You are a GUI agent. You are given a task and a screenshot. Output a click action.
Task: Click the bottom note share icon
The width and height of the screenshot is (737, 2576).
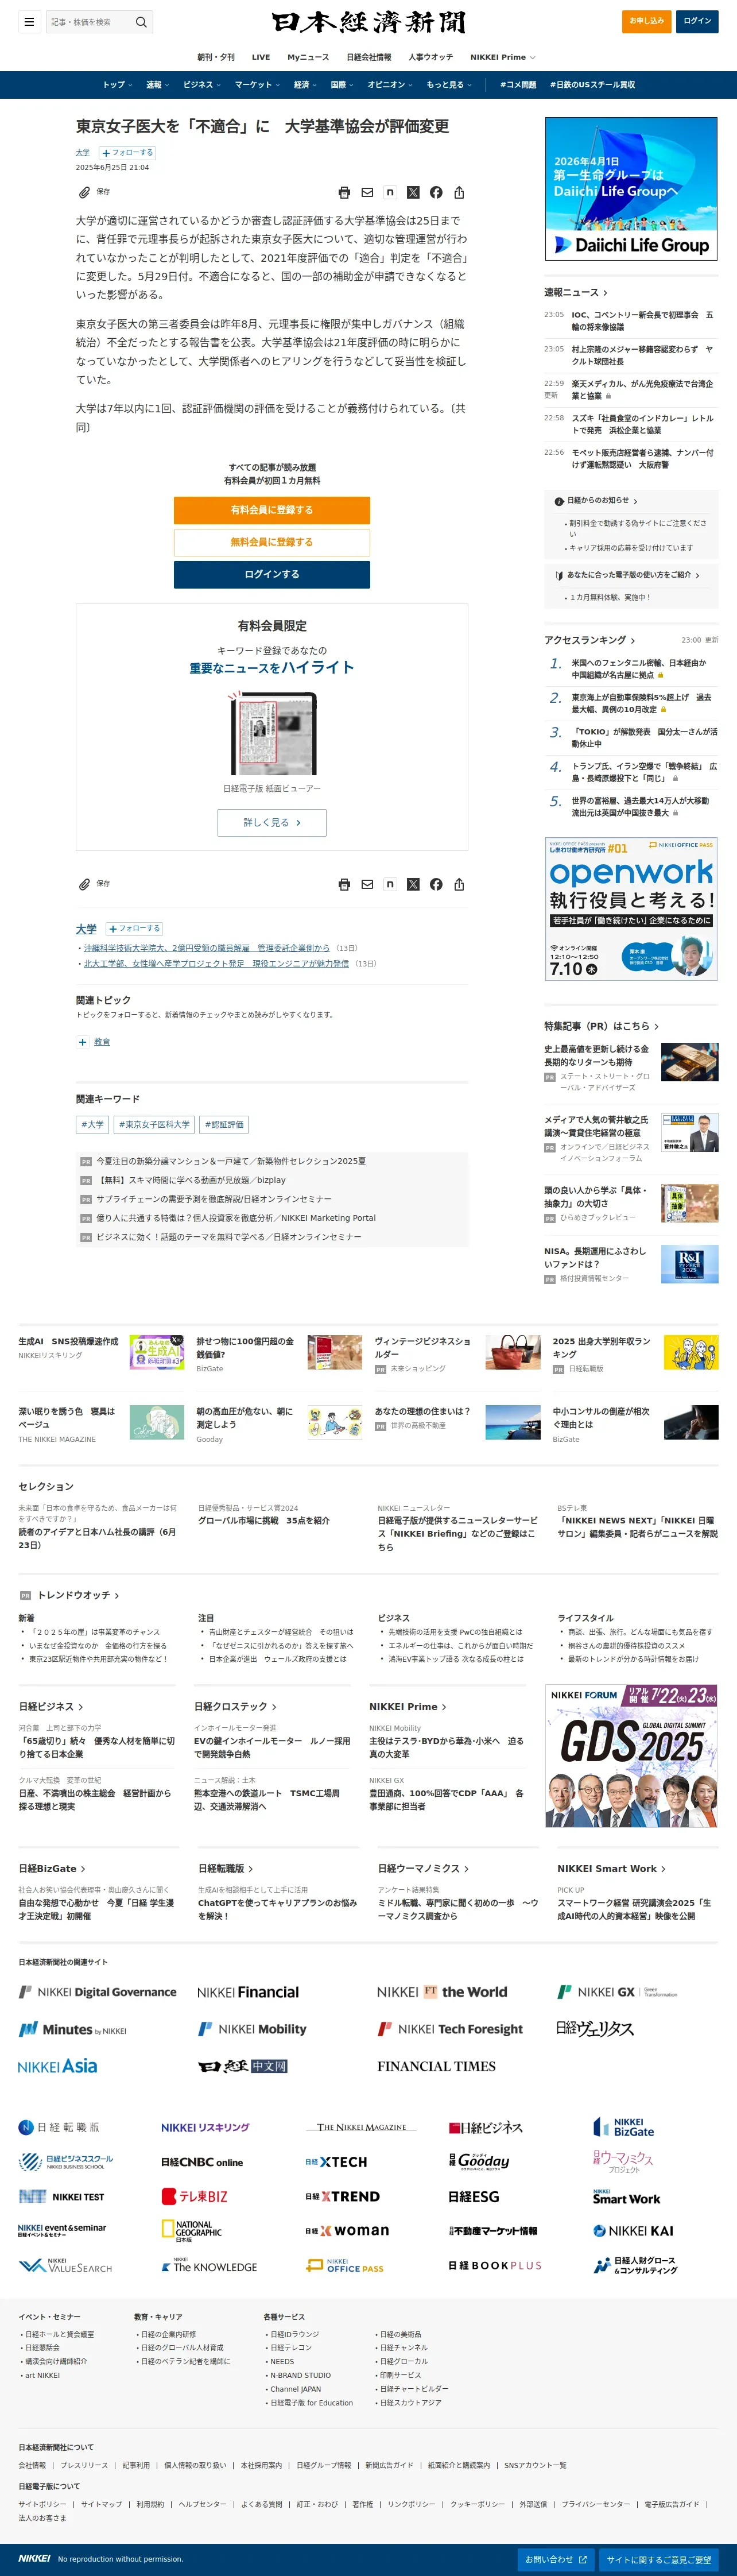click(390, 884)
